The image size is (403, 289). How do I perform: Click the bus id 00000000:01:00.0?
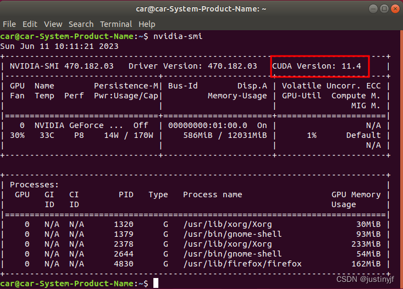(x=208, y=125)
